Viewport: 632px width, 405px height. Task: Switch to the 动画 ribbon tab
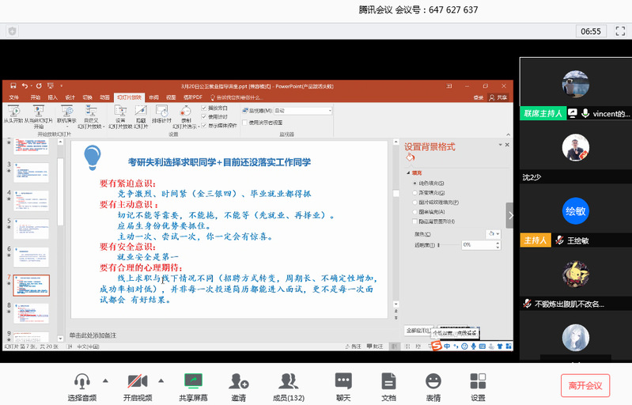click(x=104, y=97)
